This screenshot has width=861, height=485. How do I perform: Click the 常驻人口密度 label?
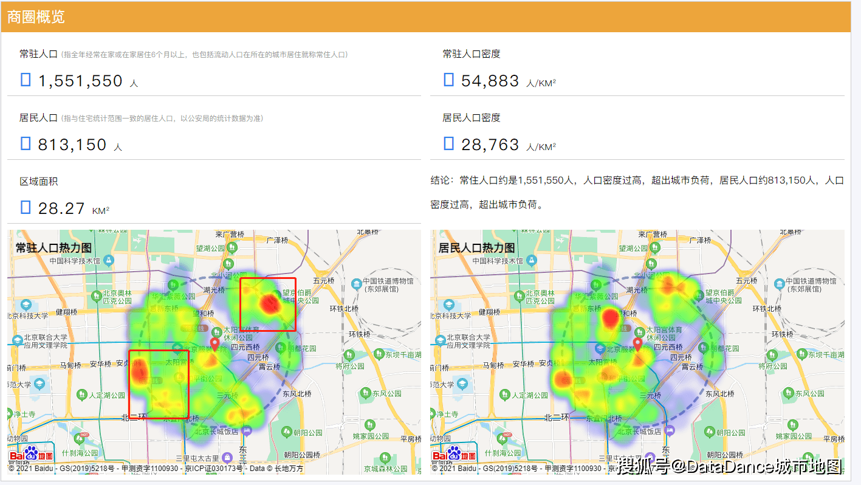[472, 54]
